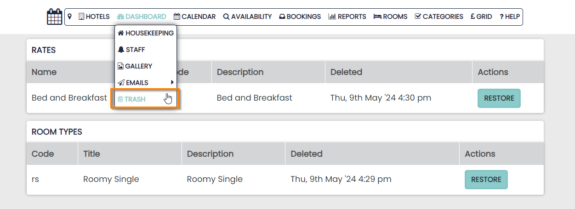Go to Availability search

coord(247,17)
